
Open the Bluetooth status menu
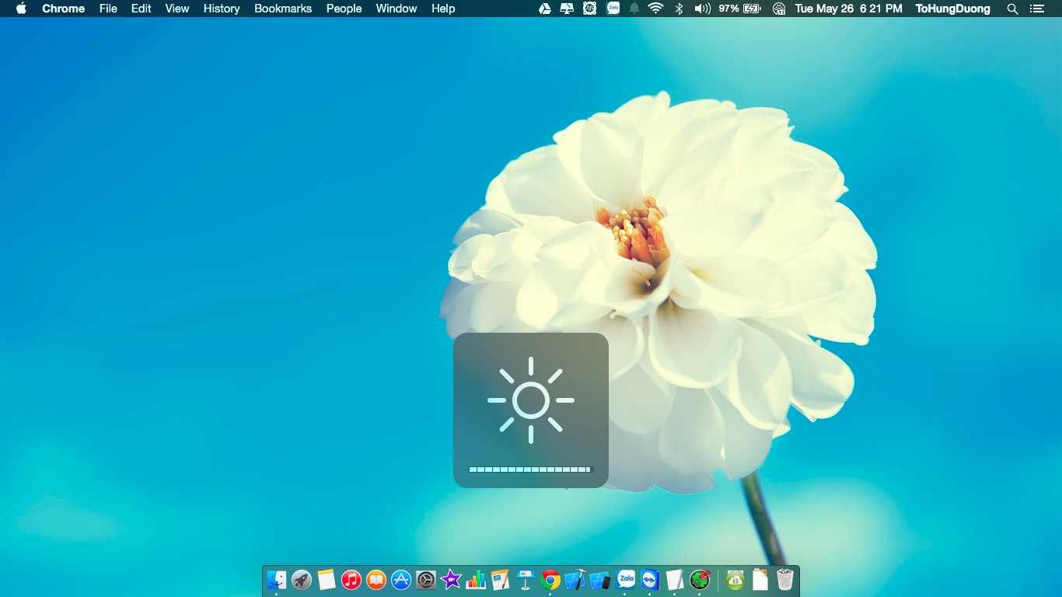678,9
